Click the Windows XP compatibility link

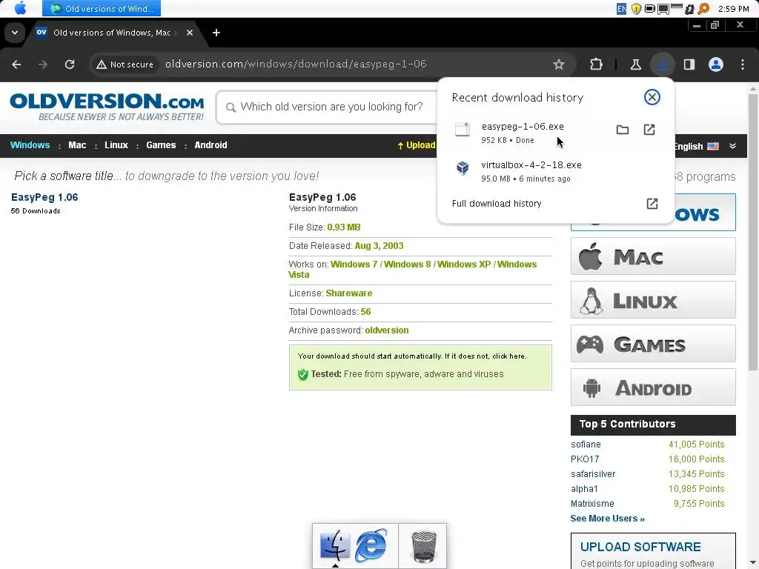[x=464, y=264]
